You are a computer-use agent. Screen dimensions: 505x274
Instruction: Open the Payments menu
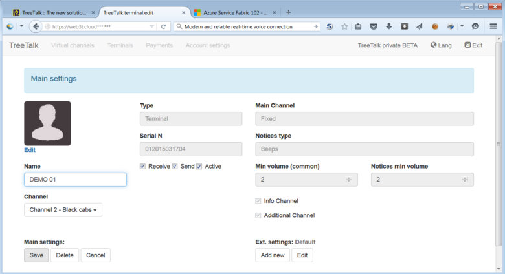(159, 45)
